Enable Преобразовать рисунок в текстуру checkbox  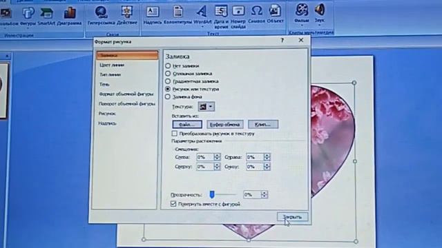tap(175, 133)
